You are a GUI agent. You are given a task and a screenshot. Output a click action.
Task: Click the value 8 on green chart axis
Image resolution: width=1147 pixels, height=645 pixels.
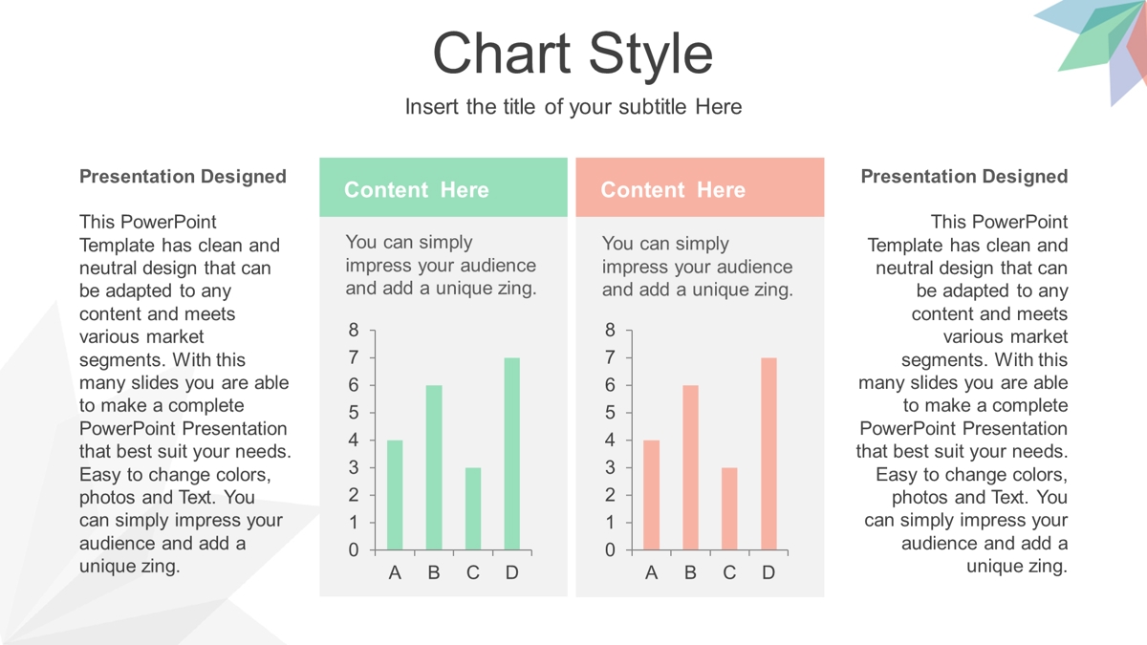(354, 331)
